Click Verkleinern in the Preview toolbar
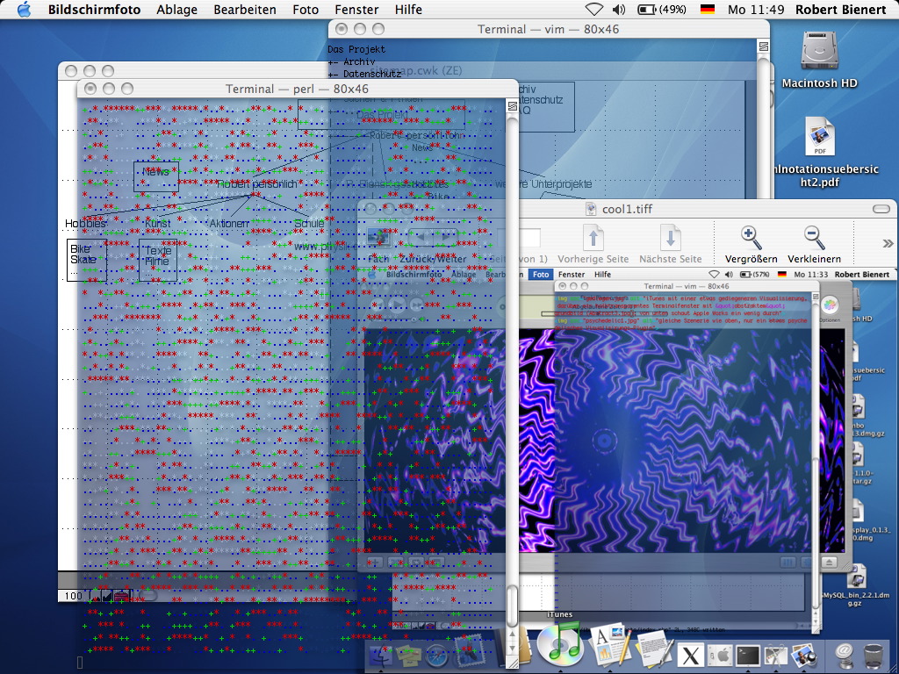The width and height of the screenshot is (899, 674). [814, 244]
